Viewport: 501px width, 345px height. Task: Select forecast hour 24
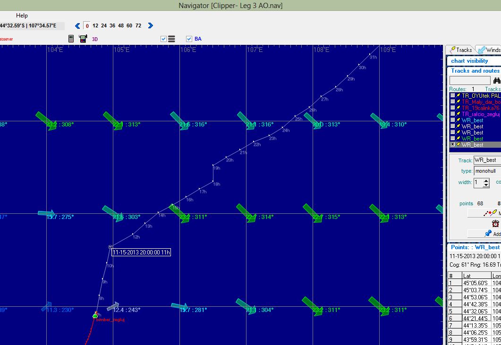[x=104, y=25]
